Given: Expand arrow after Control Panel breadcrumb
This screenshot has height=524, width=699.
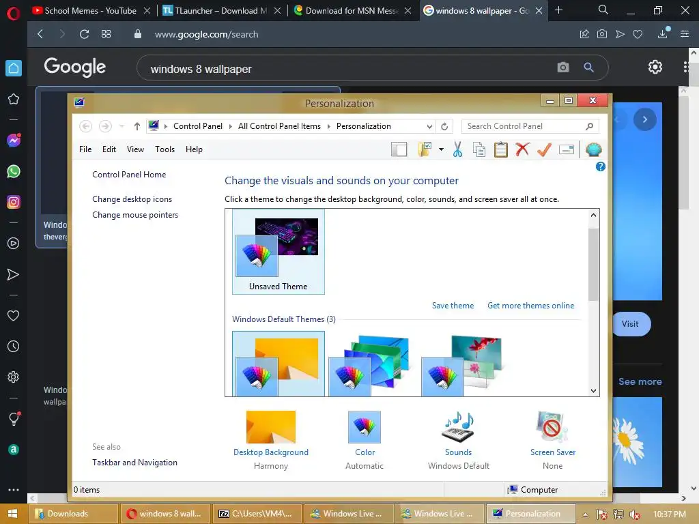Looking at the screenshot, I should pos(230,126).
